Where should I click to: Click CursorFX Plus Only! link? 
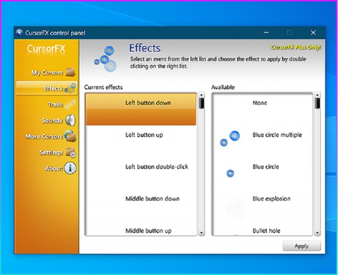point(296,47)
